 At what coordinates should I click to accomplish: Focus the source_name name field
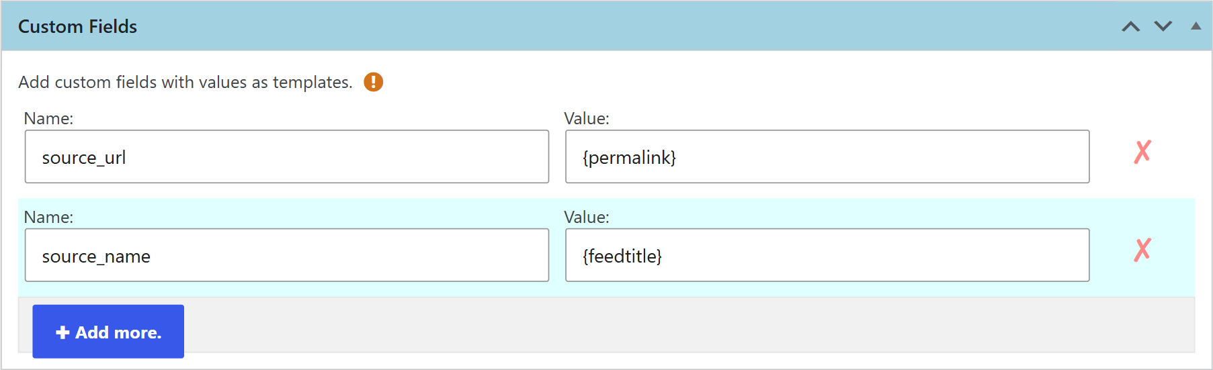pos(287,255)
